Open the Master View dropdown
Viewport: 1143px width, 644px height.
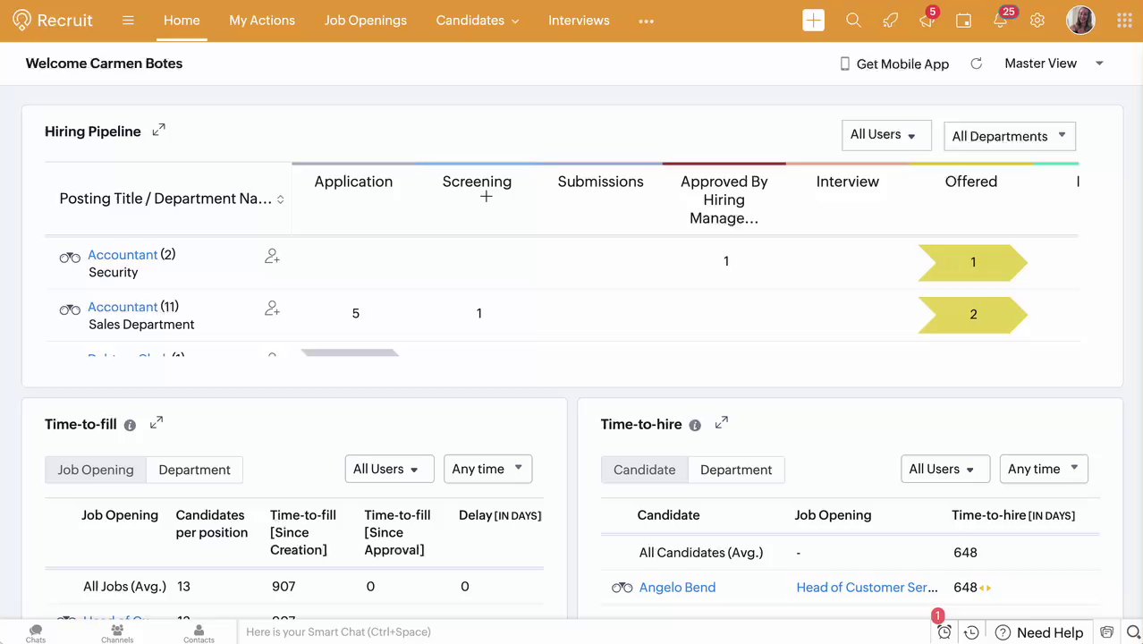click(x=1054, y=64)
